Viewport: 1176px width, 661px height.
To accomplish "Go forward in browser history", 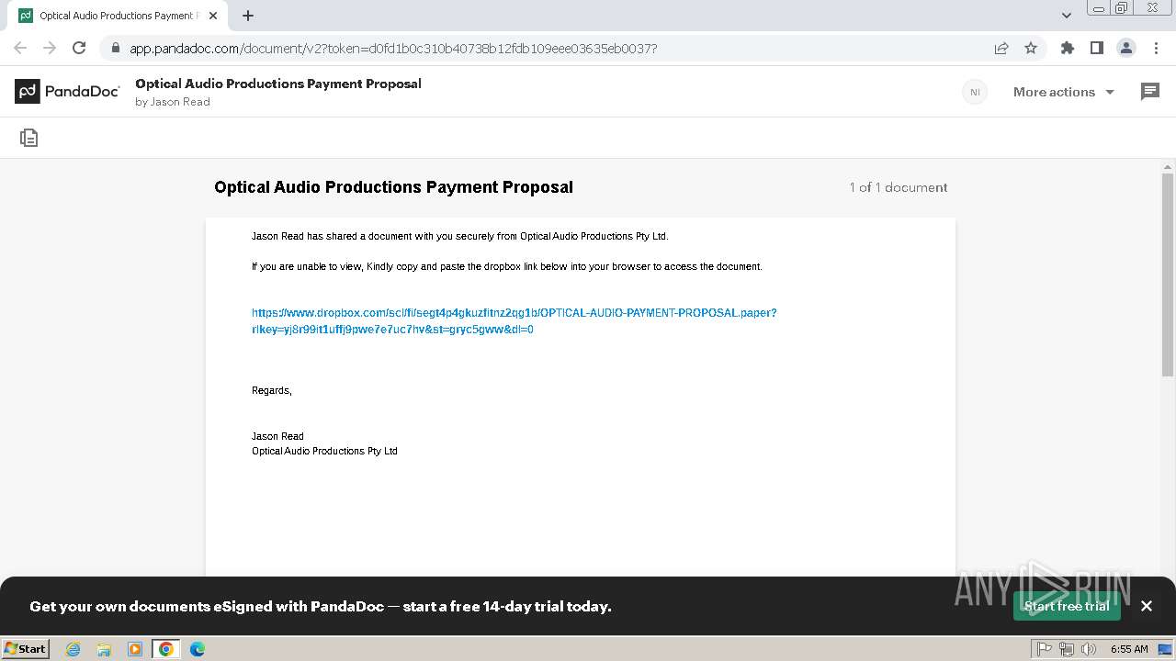I will (50, 48).
